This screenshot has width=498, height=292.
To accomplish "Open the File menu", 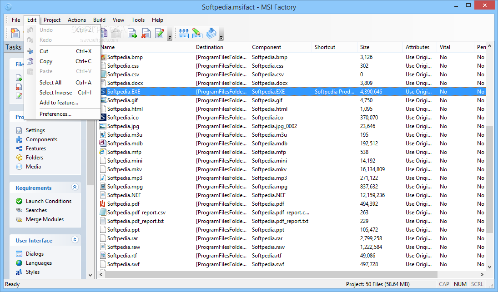I will 16,20.
